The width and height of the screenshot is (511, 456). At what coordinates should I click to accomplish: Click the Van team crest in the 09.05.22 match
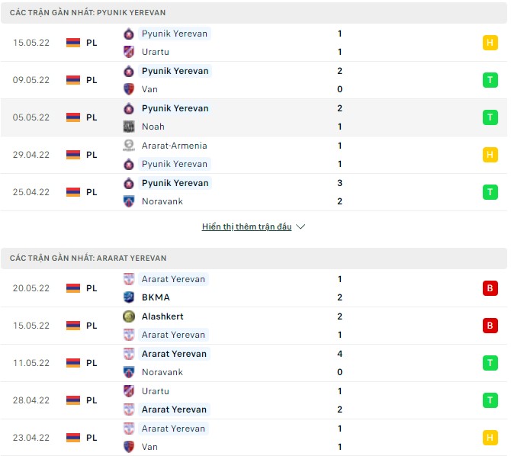click(129, 89)
